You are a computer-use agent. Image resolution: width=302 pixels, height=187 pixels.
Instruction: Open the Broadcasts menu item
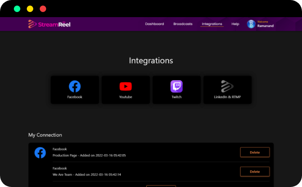183,24
